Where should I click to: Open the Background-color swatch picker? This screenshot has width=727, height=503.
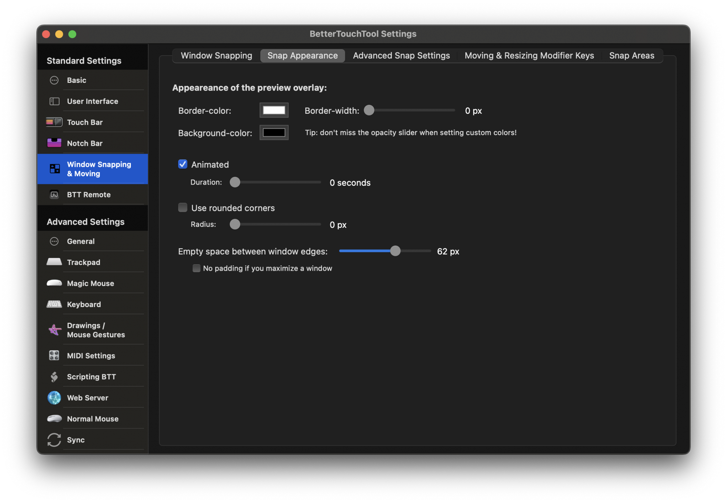click(274, 132)
